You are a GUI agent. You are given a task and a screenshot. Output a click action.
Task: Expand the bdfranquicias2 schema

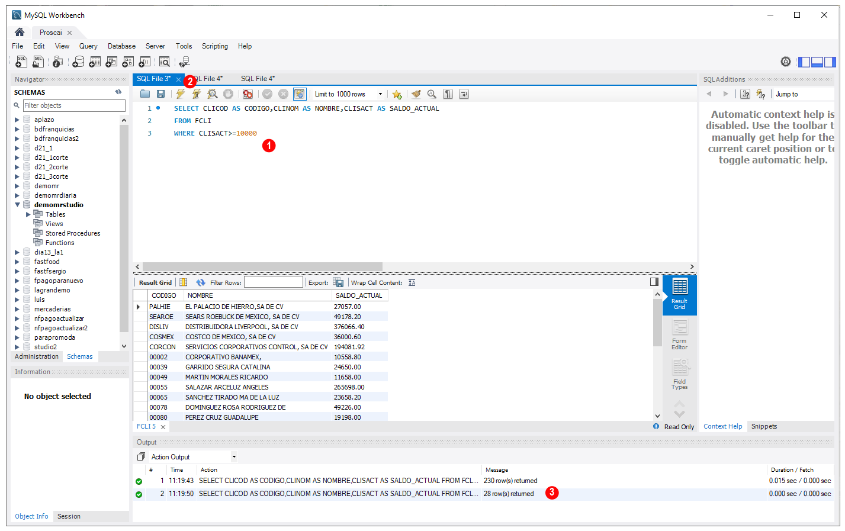point(17,139)
